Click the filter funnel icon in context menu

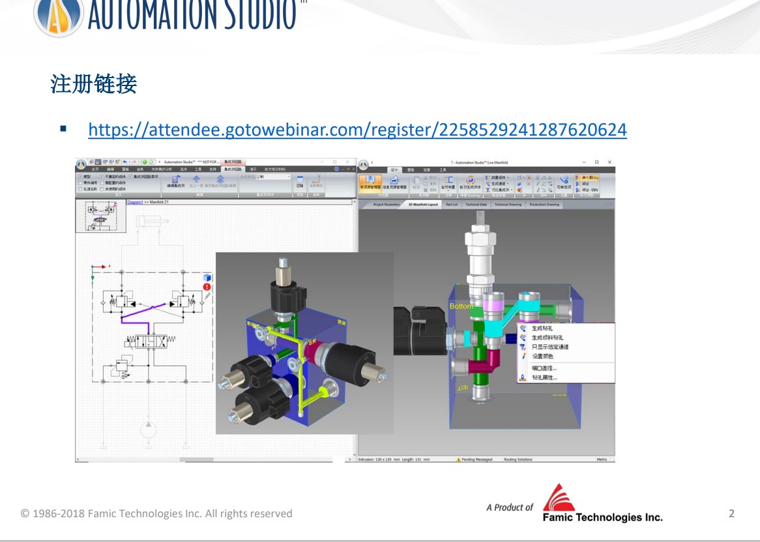523,346
